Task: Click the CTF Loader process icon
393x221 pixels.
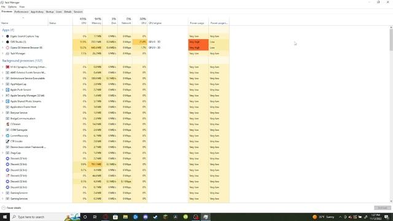Action: pos(7,141)
